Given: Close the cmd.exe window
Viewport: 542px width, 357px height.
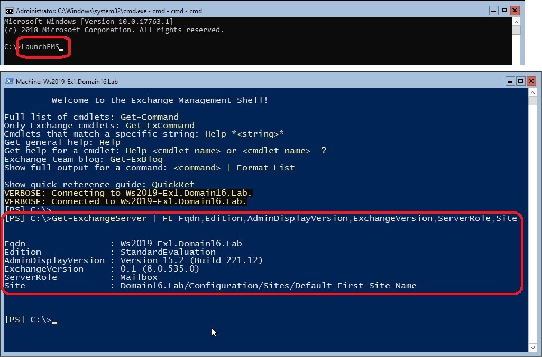Looking at the screenshot, I should 515,11.
